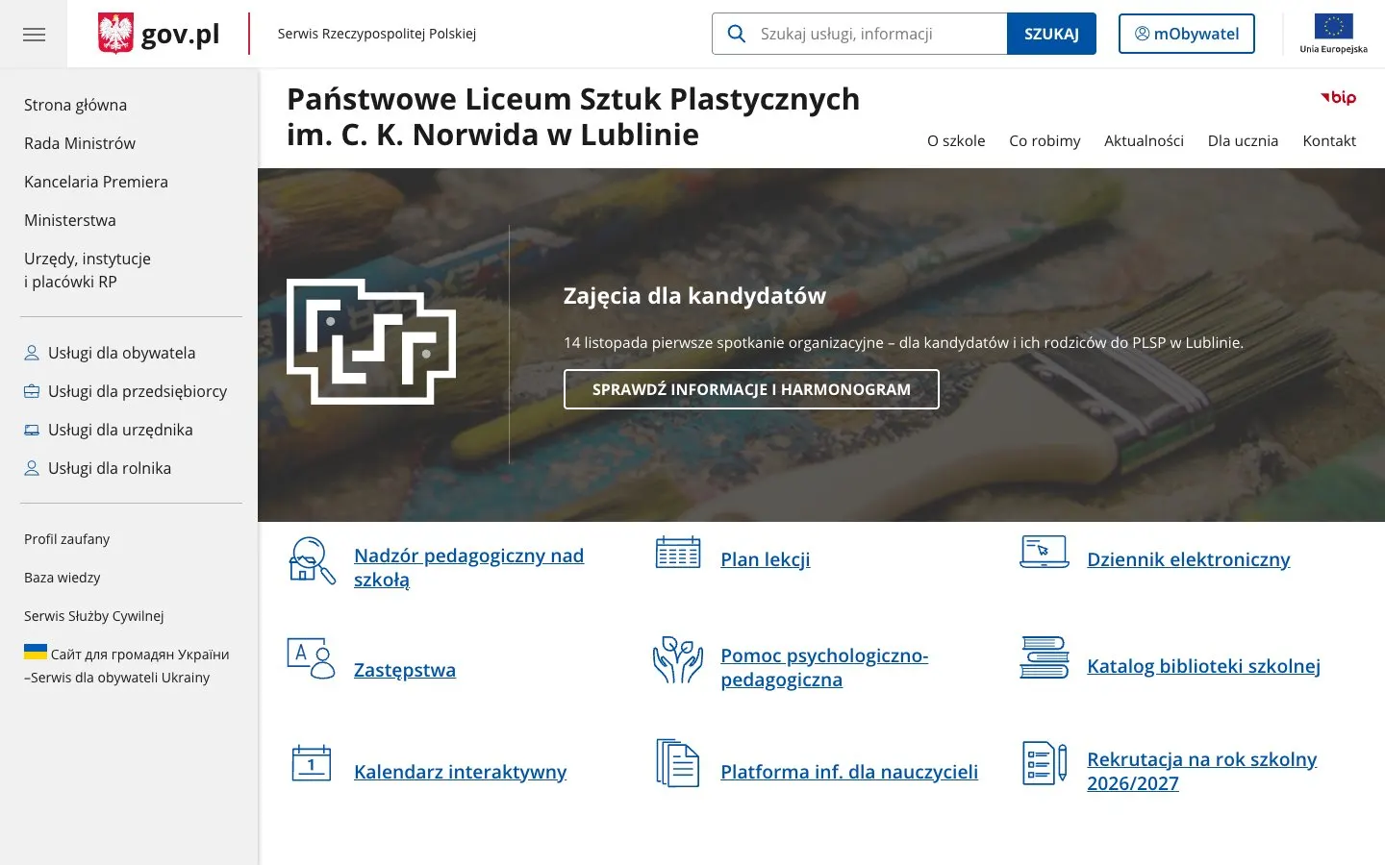
Task: Click the Katalog biblioteki books icon
Action: click(1045, 657)
